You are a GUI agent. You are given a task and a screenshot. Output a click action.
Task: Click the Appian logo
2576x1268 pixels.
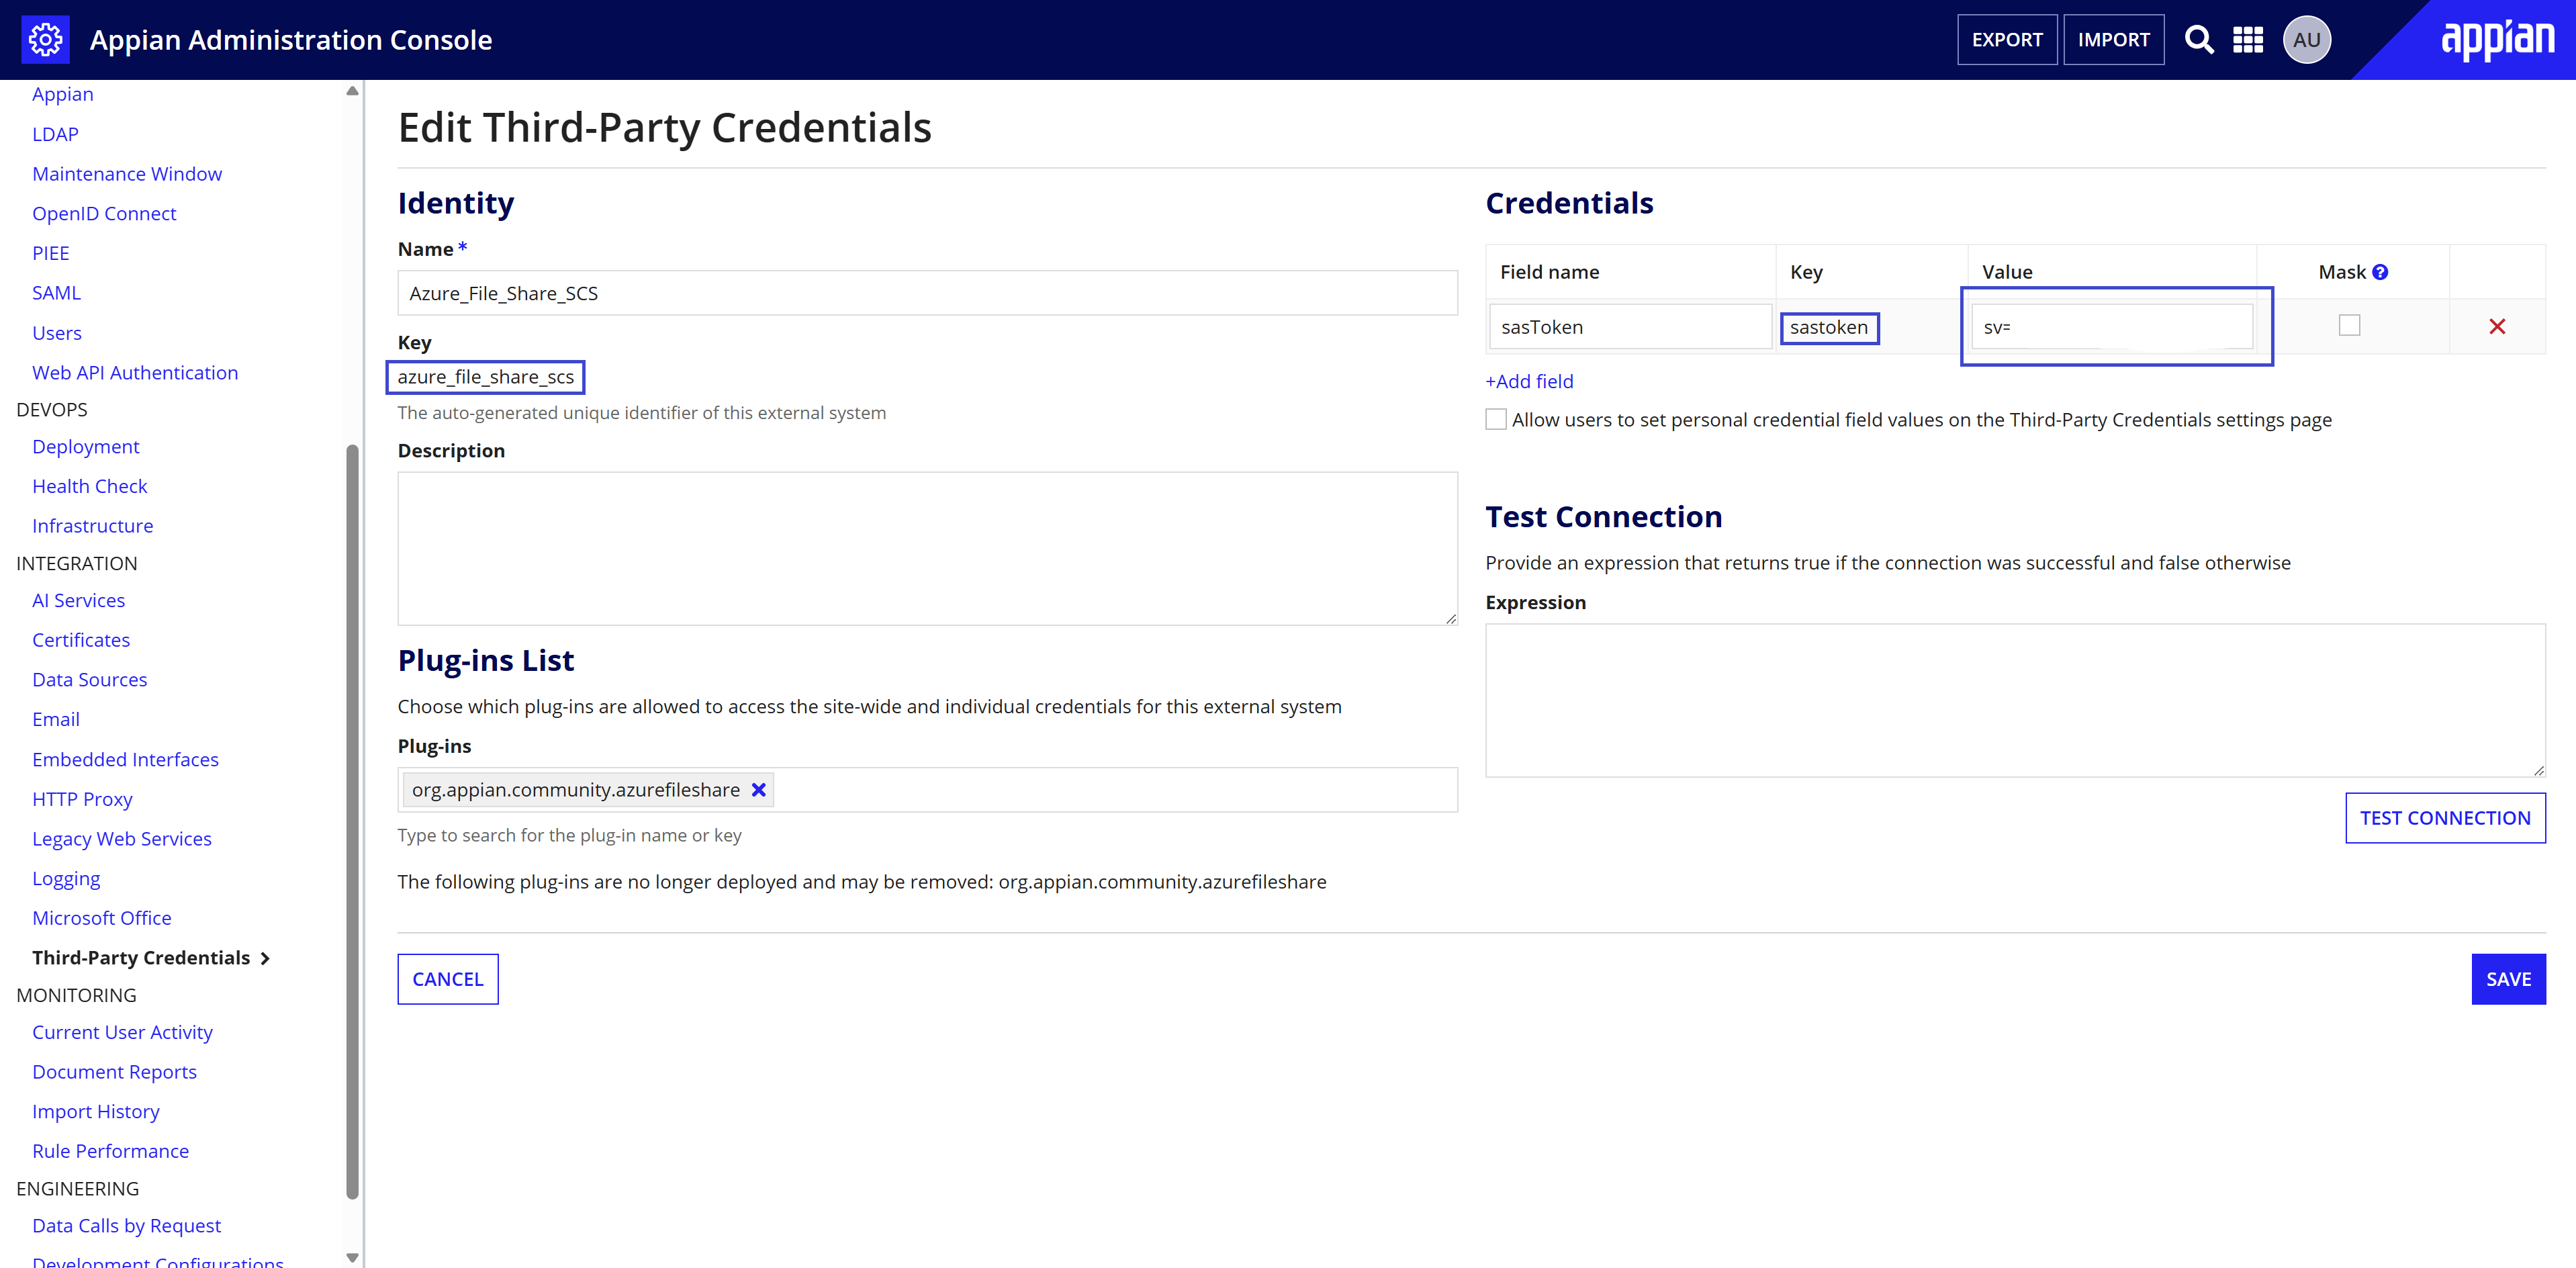pos(2497,40)
